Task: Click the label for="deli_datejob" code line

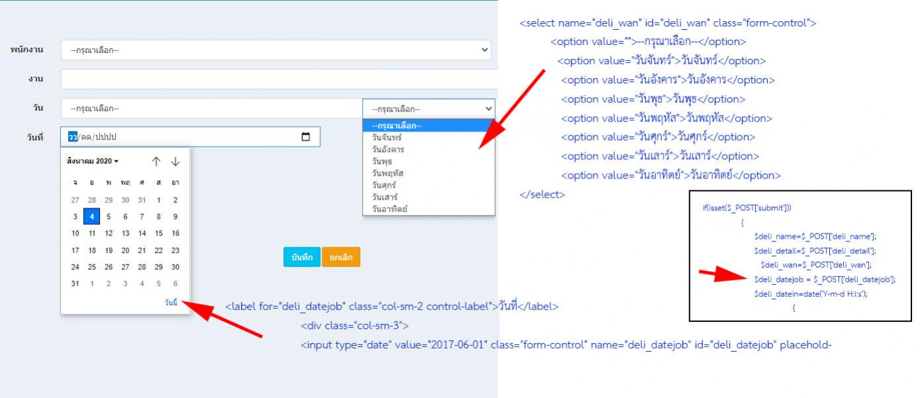Action: [x=392, y=307]
